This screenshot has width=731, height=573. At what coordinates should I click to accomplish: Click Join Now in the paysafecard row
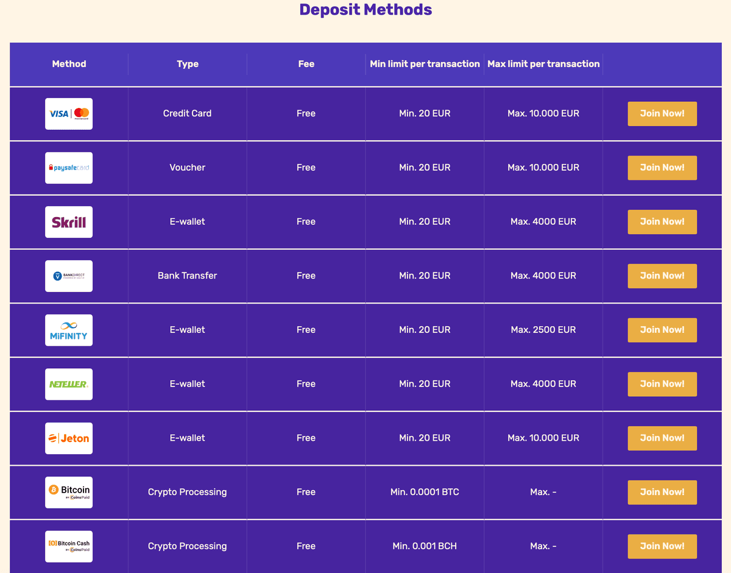tap(662, 168)
